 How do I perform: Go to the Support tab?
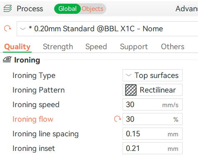point(134,47)
